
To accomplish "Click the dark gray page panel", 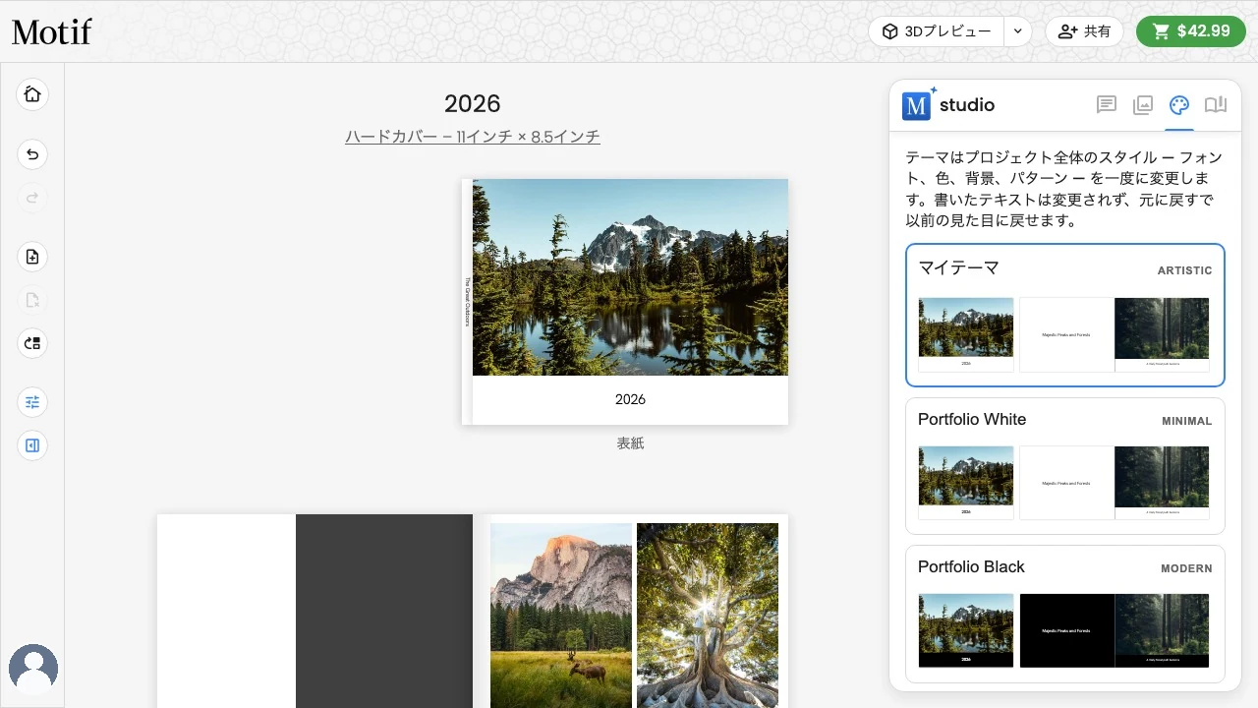I will pyautogui.click(x=384, y=611).
